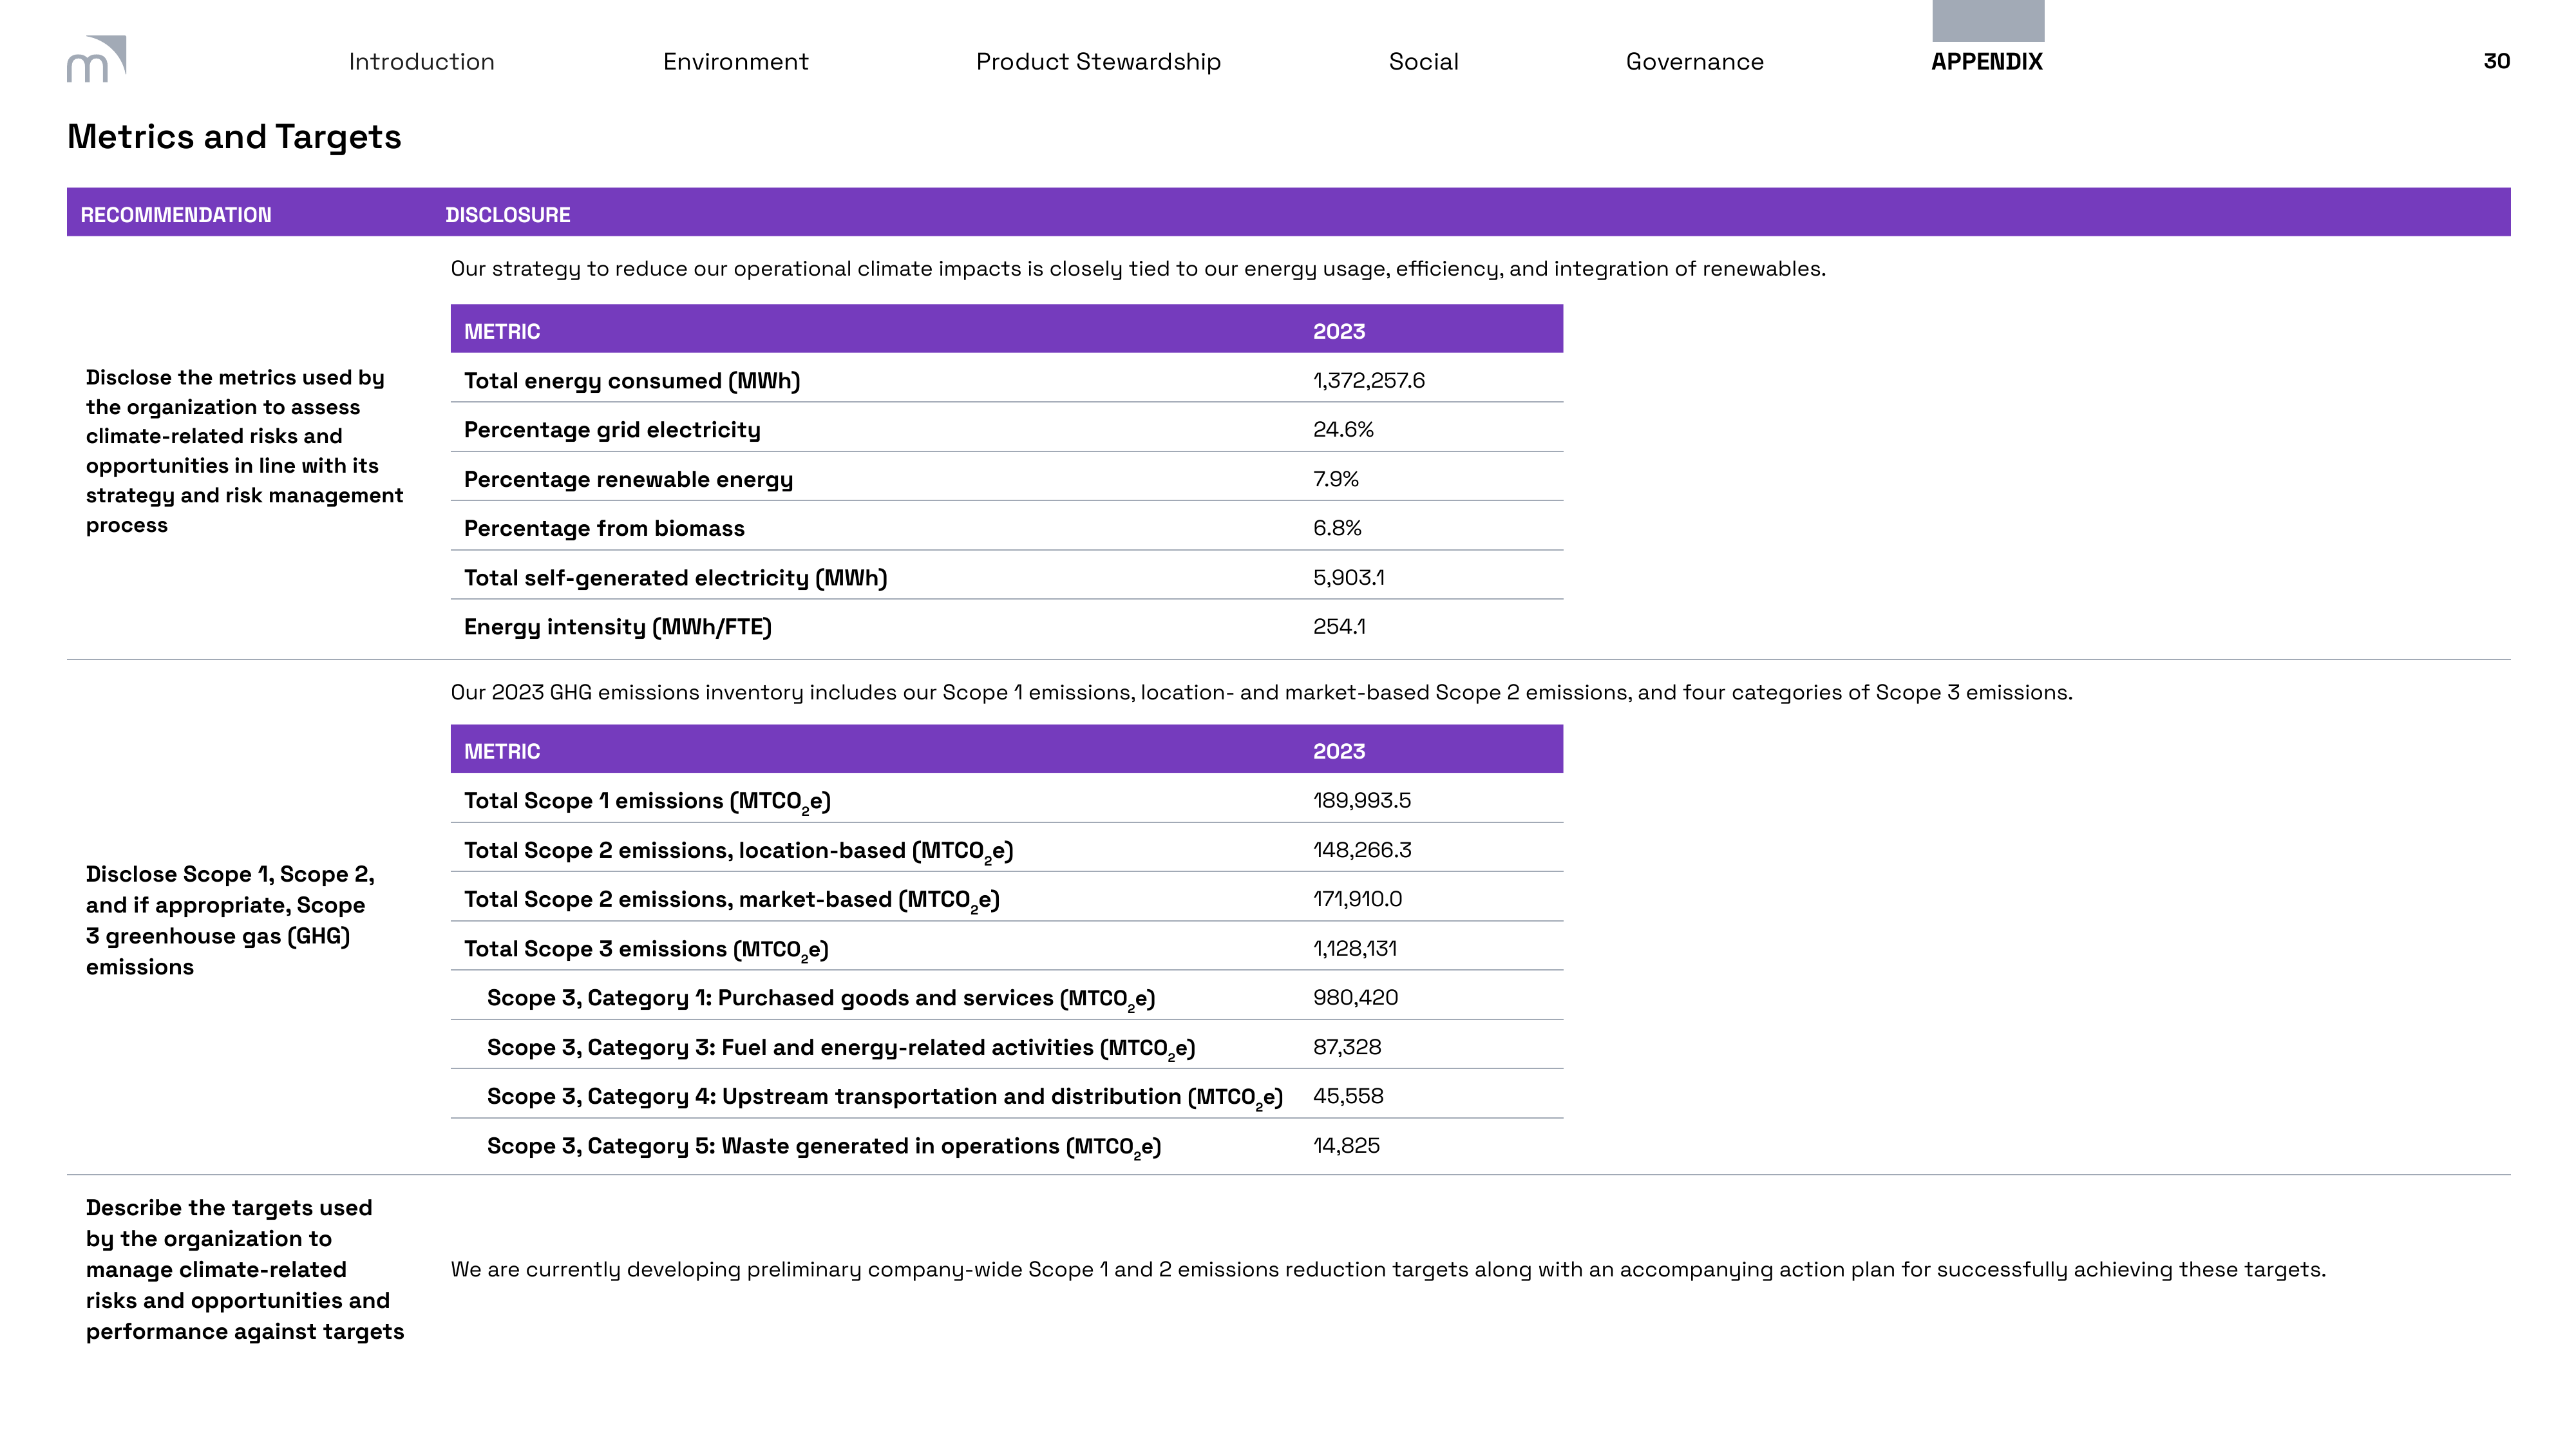Click the company logo icon
The width and height of the screenshot is (2576, 1449).
click(97, 59)
